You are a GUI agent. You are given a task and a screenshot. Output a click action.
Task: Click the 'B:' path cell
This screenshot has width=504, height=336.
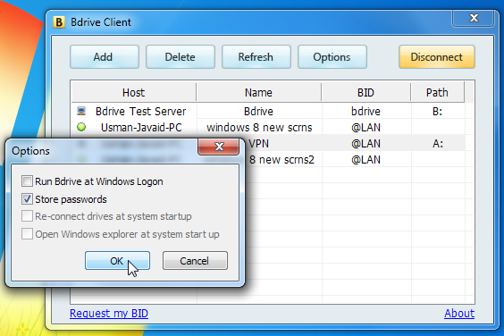438,111
